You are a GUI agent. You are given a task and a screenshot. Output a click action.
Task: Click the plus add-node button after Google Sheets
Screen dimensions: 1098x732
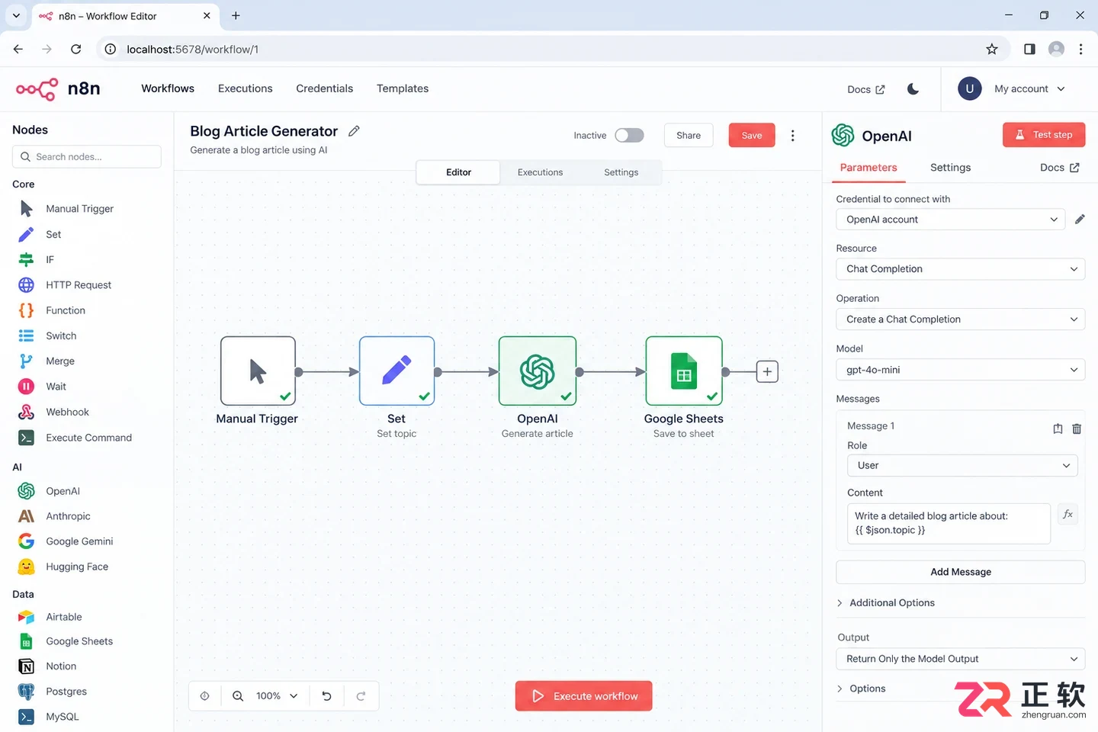click(x=767, y=372)
